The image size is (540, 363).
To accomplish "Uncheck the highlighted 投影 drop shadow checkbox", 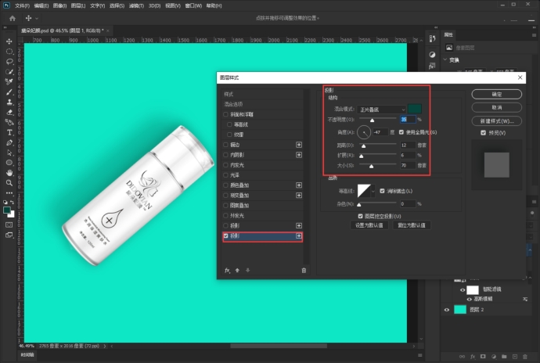I will coord(226,236).
